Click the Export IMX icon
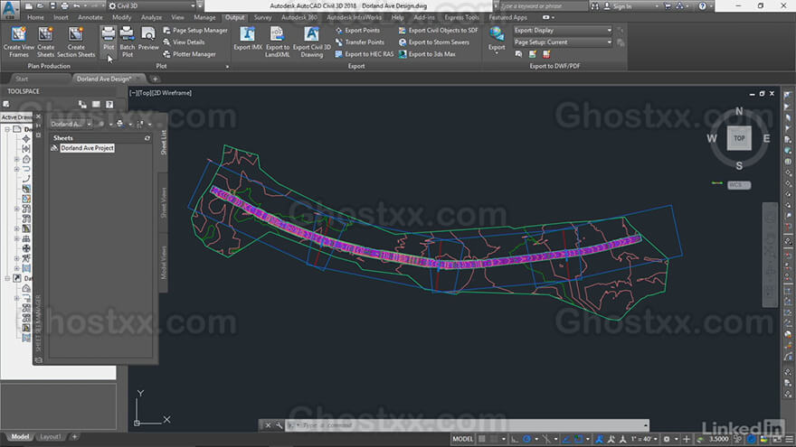Image resolution: width=796 pixels, height=447 pixels. (x=248, y=34)
